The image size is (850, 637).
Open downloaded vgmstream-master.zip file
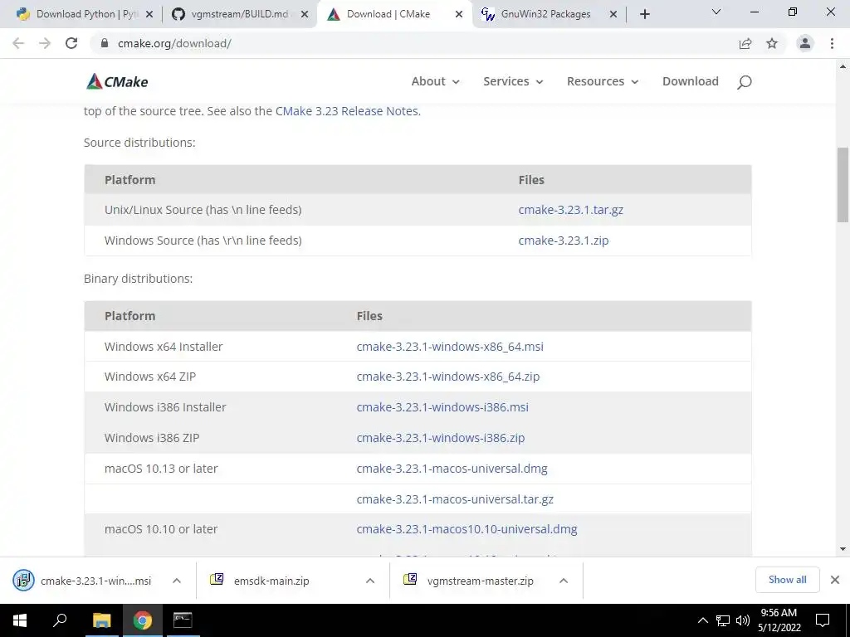point(471,581)
